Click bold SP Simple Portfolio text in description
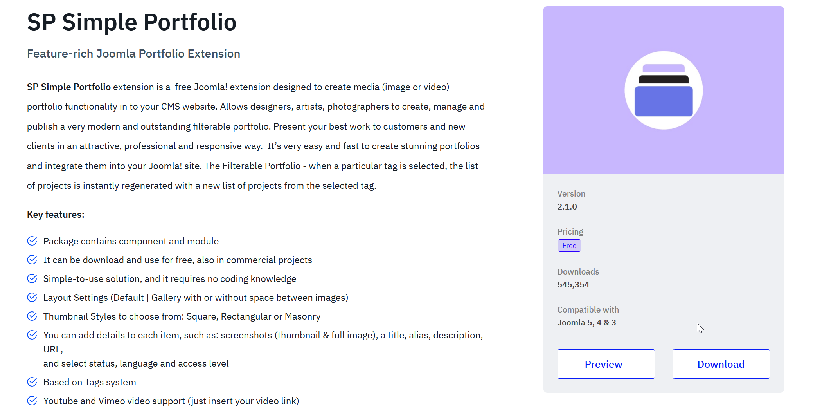The image size is (813, 412). pos(69,87)
